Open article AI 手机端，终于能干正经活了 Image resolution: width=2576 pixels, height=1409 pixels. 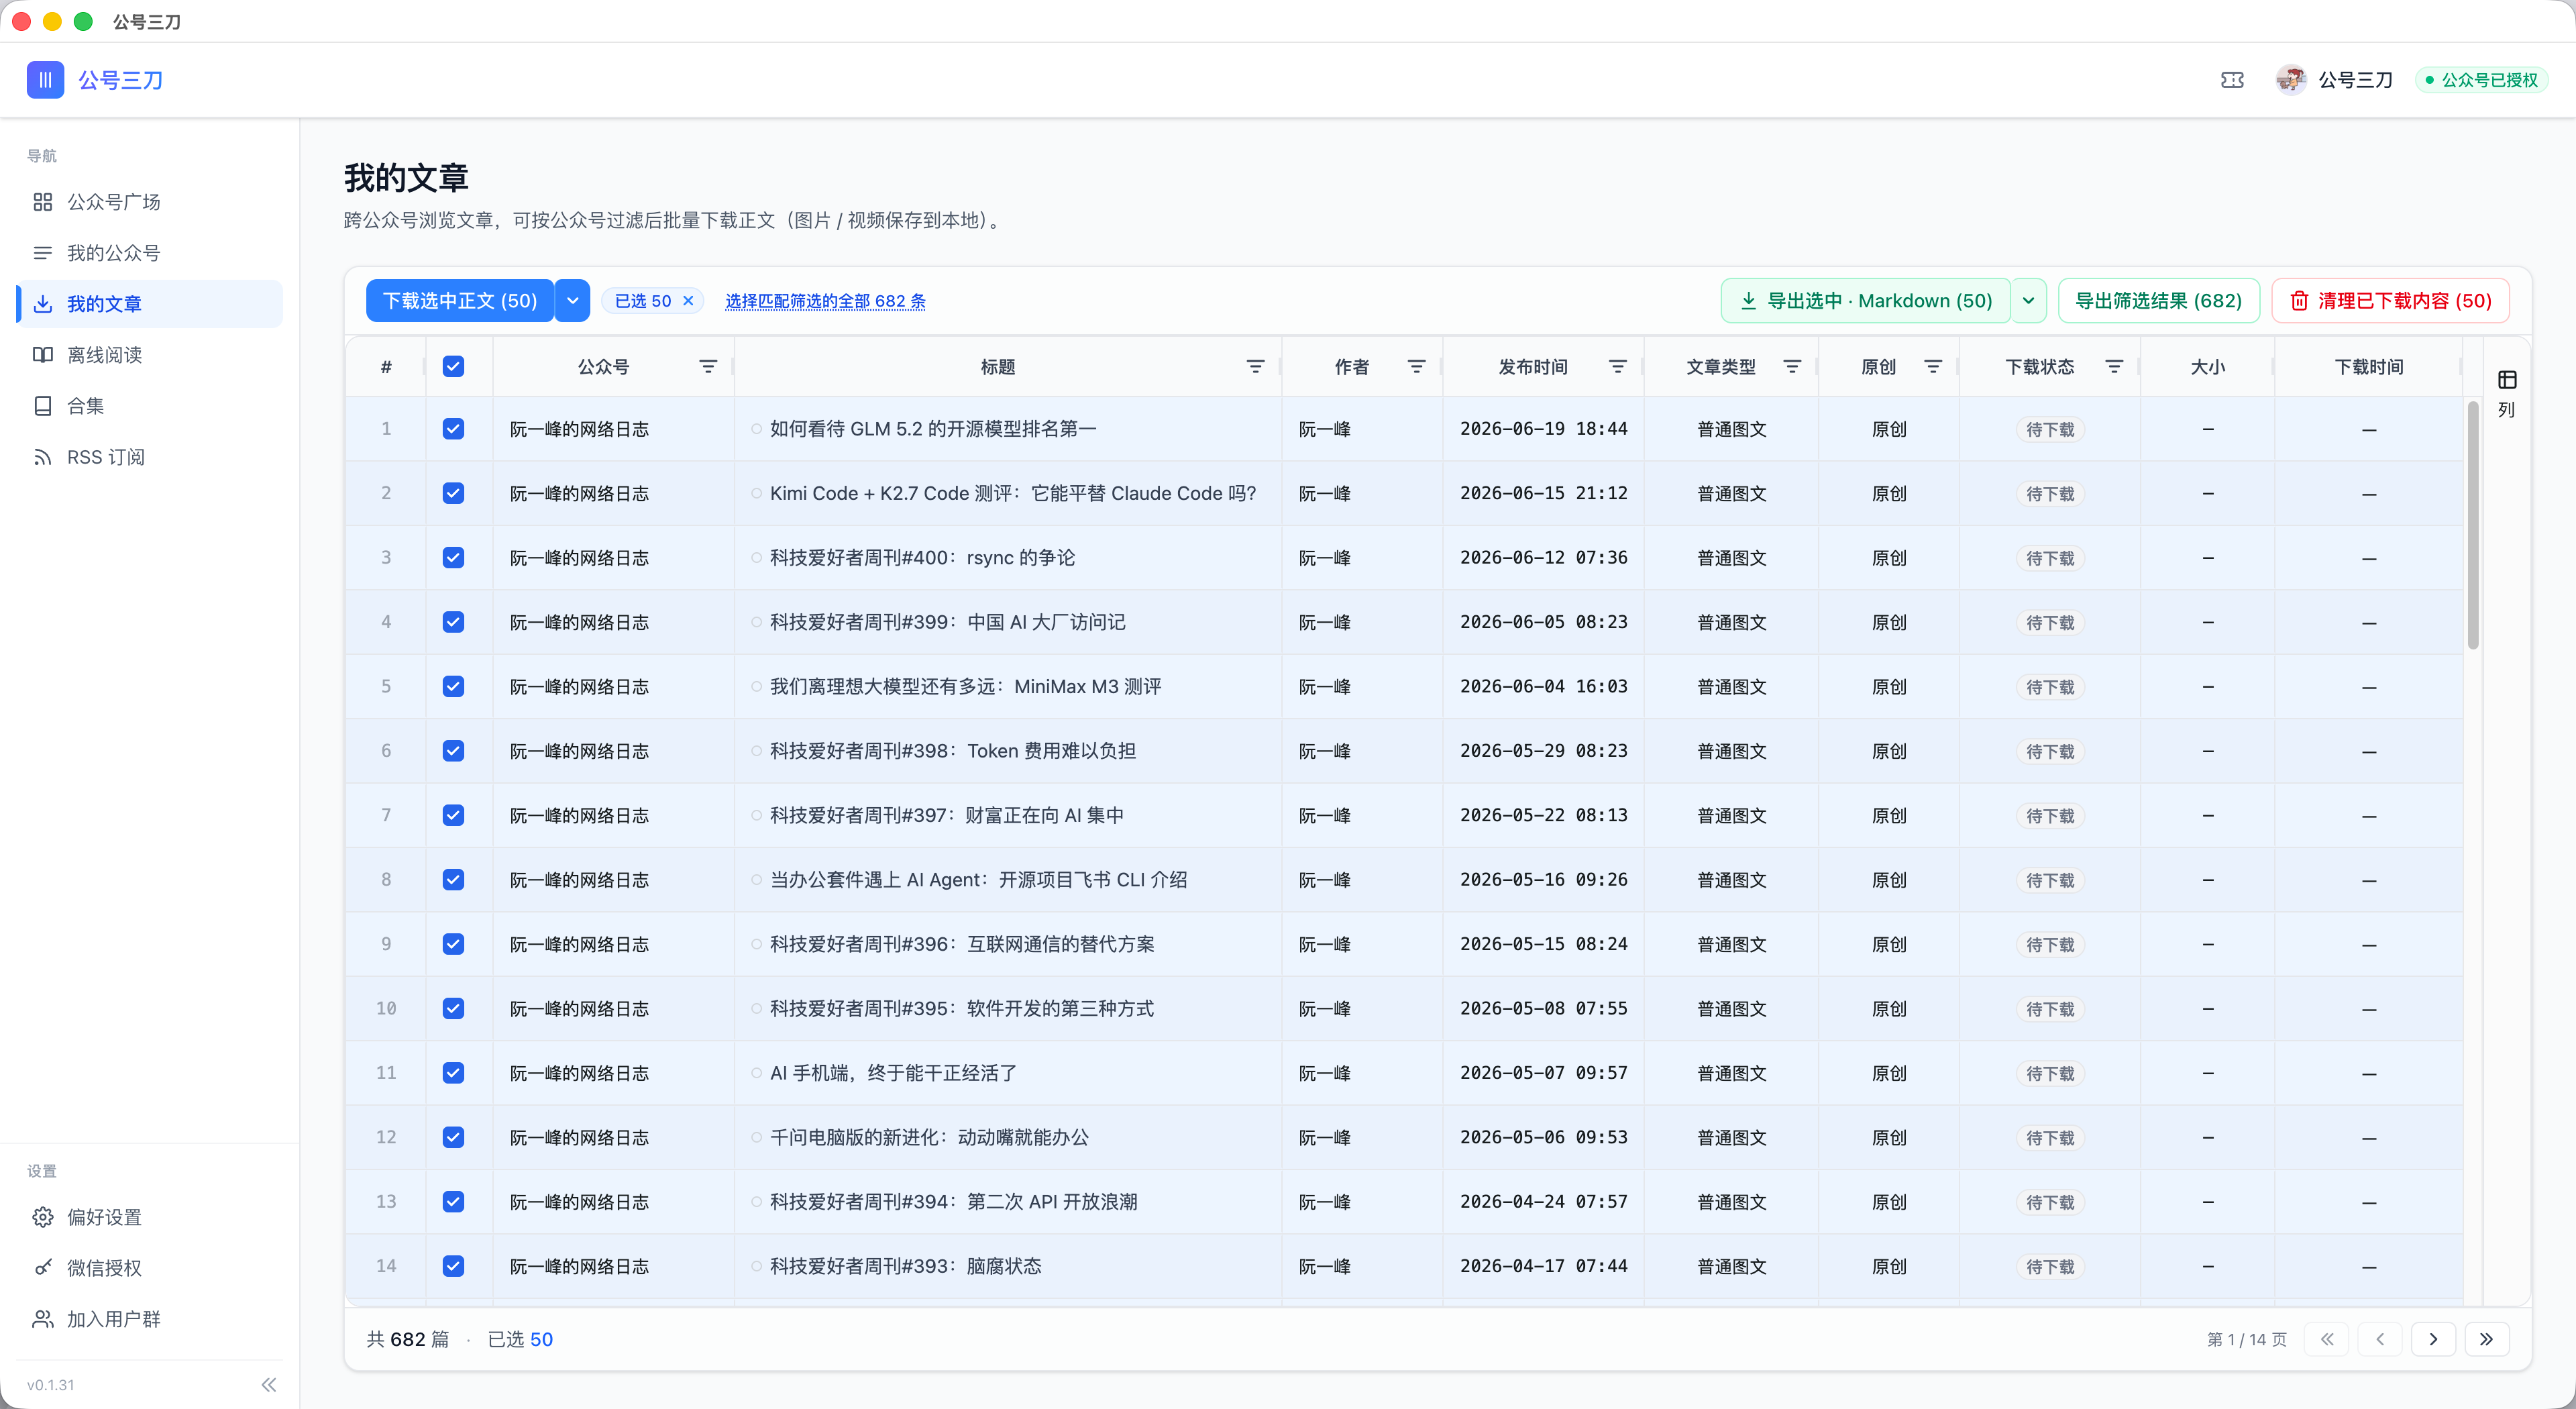tap(893, 1073)
